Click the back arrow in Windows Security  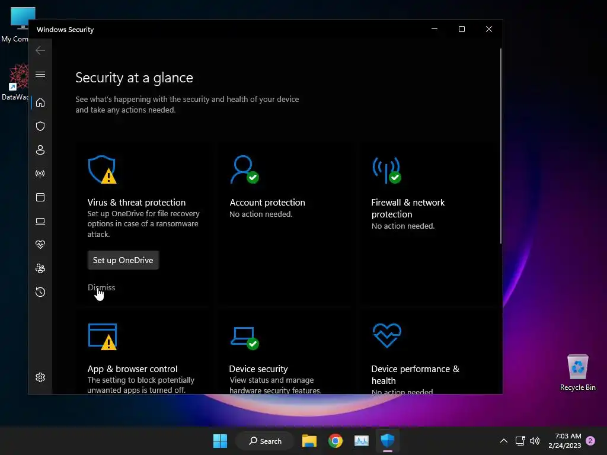tap(40, 50)
